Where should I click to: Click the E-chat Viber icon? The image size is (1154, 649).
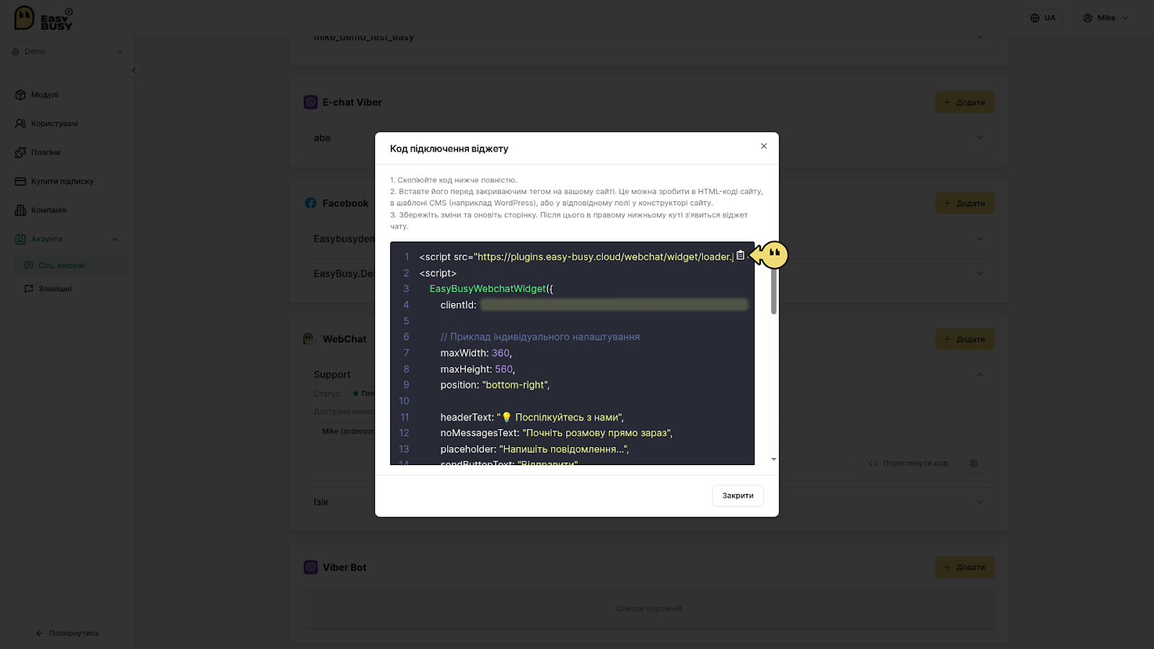tap(311, 102)
